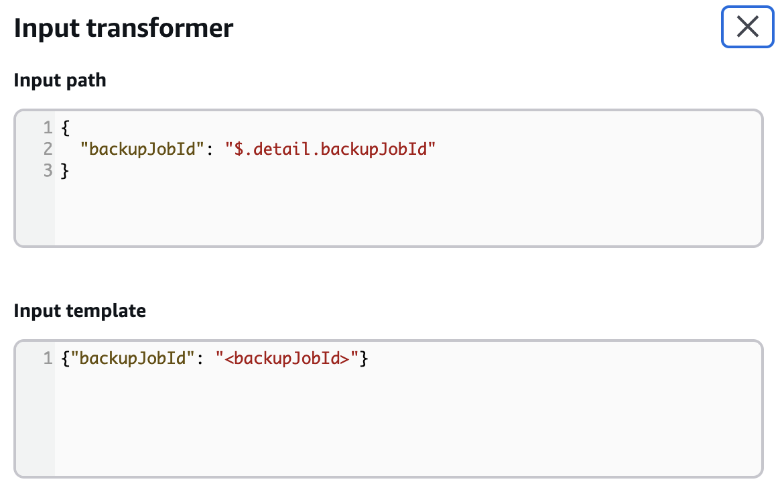This screenshot has width=784, height=500.
Task: Click line number 1 in Input path editor
Action: [47, 127]
